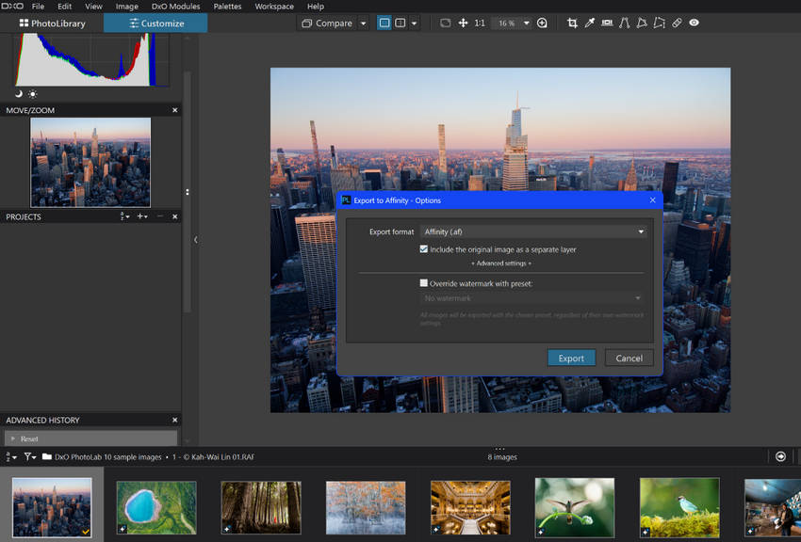Open the add project plus dropdown
Screen dimensions: 801x542
pyautogui.click(x=142, y=216)
